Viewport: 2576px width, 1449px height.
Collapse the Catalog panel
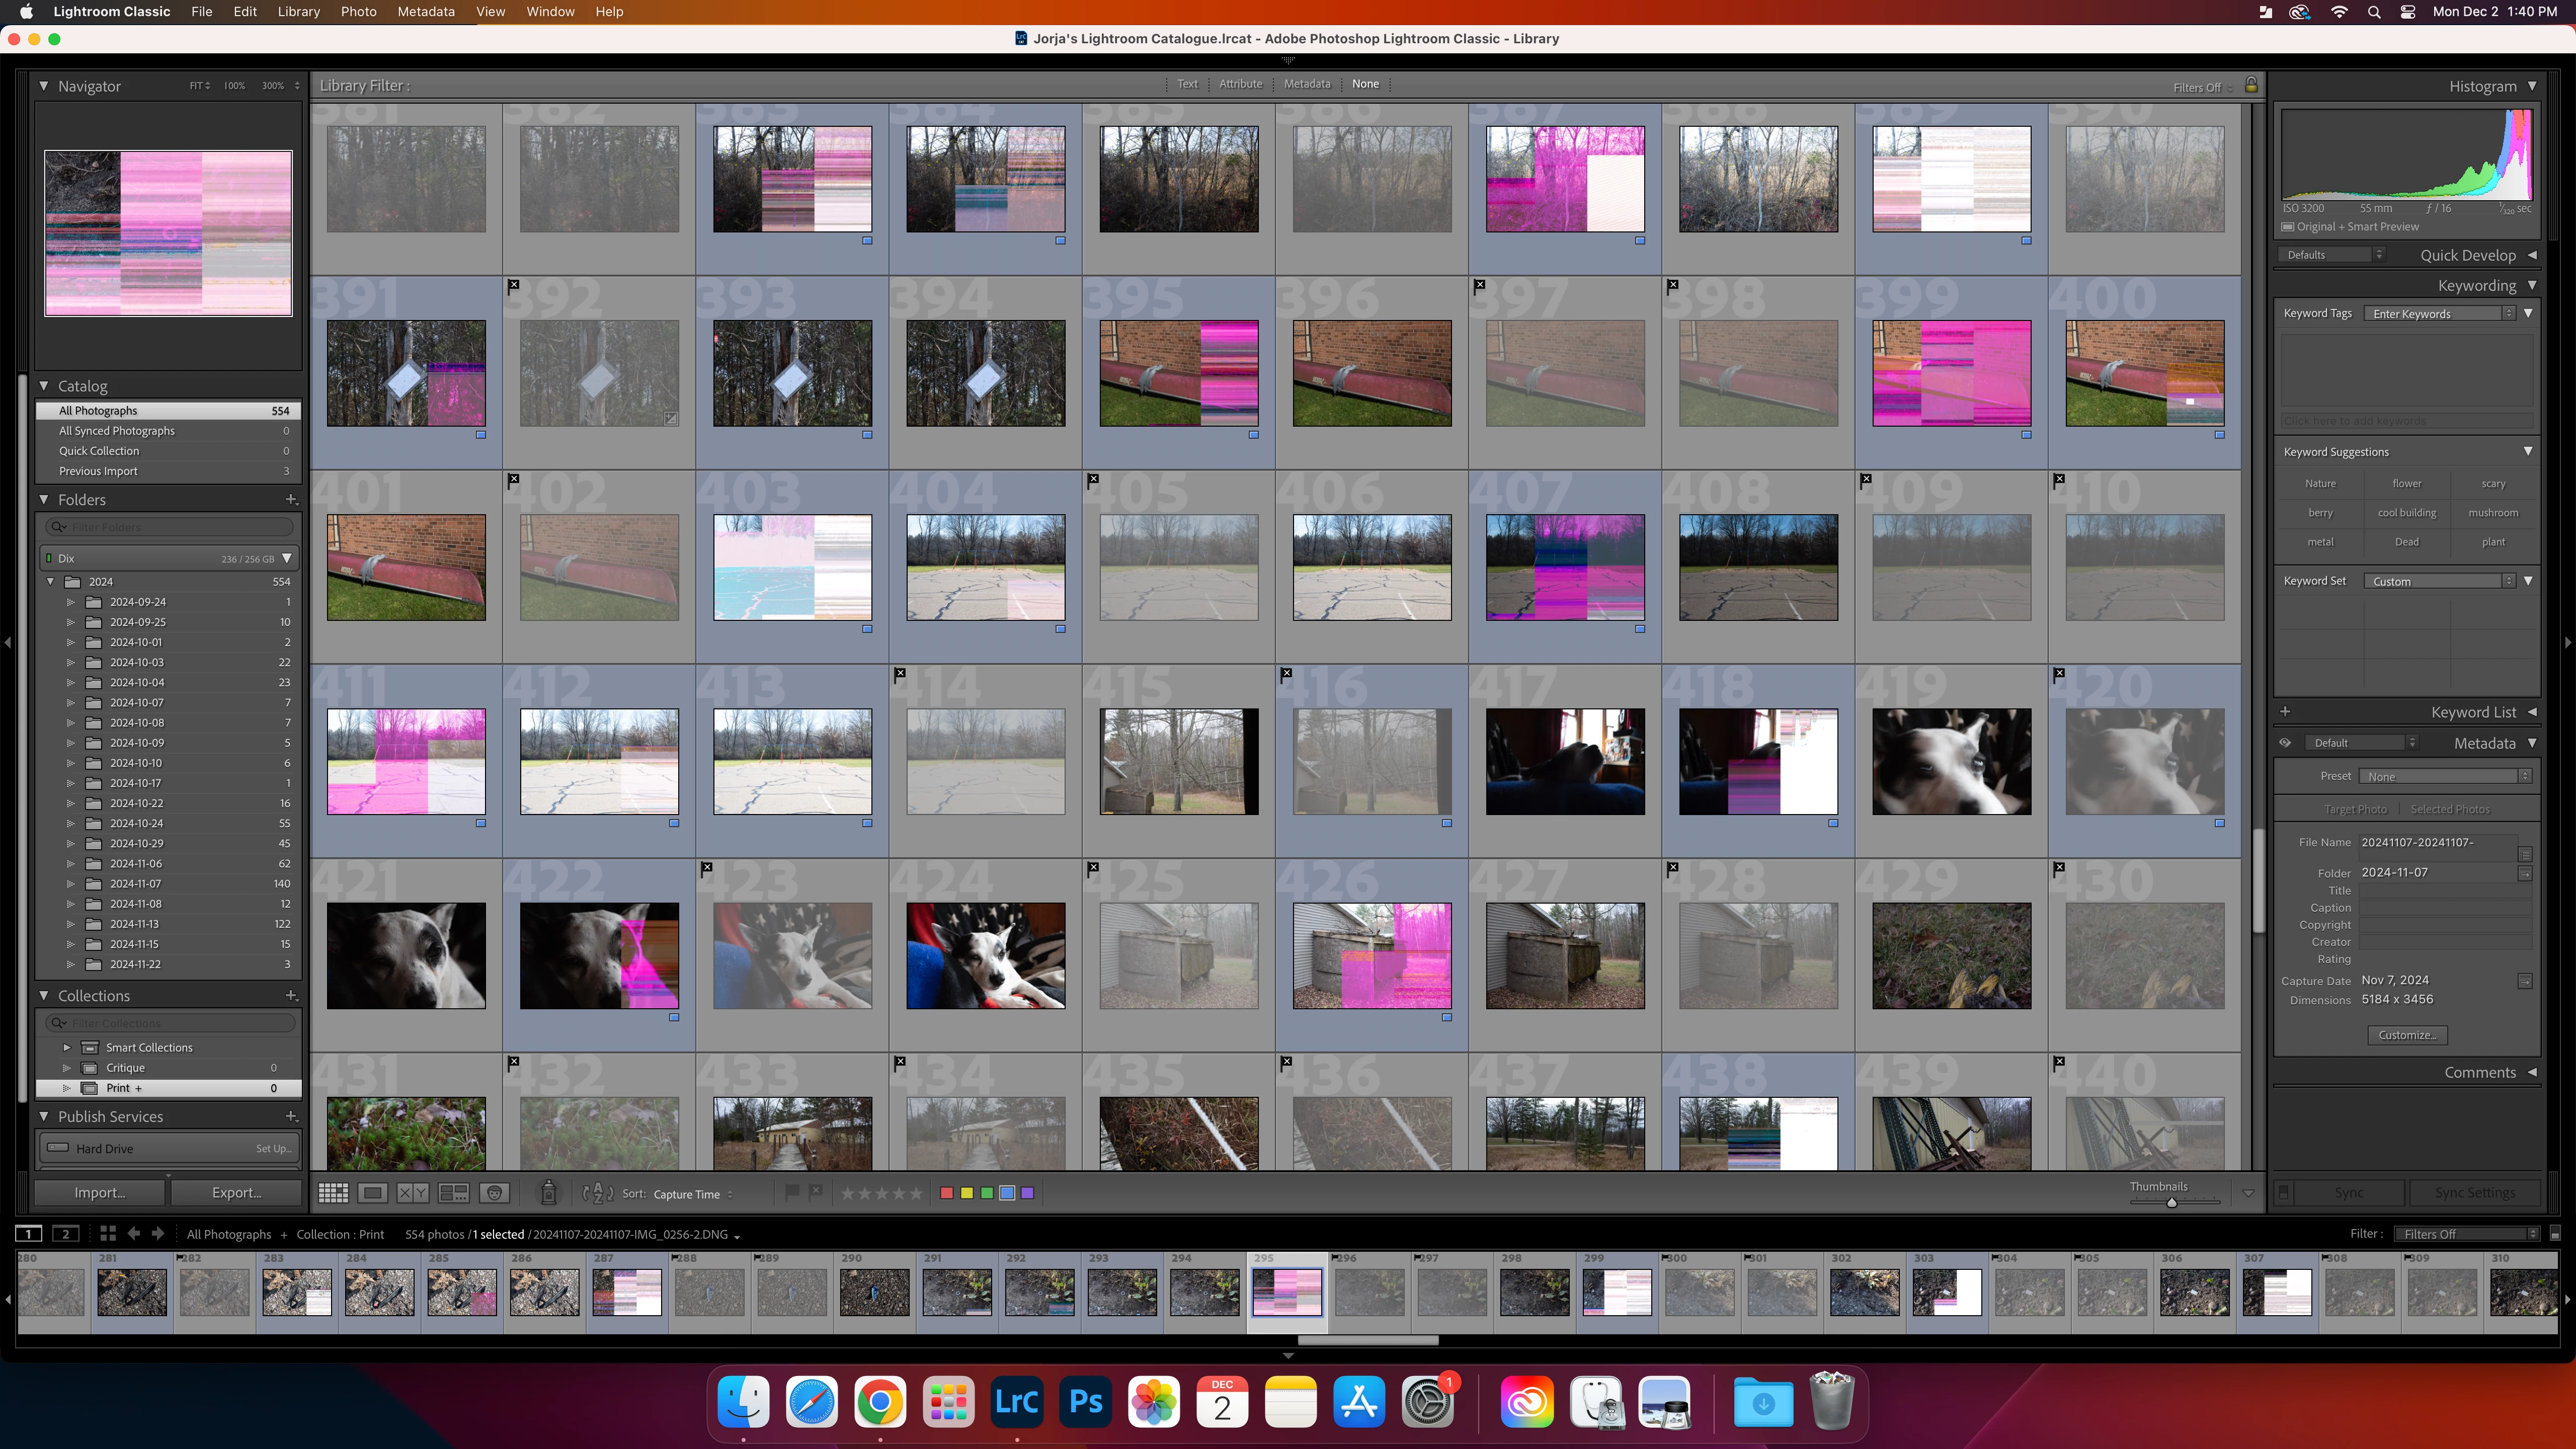(44, 386)
